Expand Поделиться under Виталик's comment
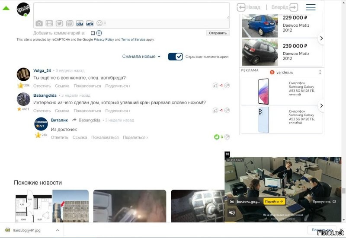This screenshot has width=346, height=238. tap(135, 137)
